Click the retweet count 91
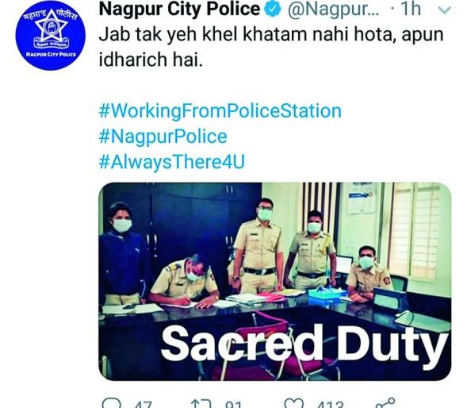The image size is (467, 408). [x=233, y=404]
